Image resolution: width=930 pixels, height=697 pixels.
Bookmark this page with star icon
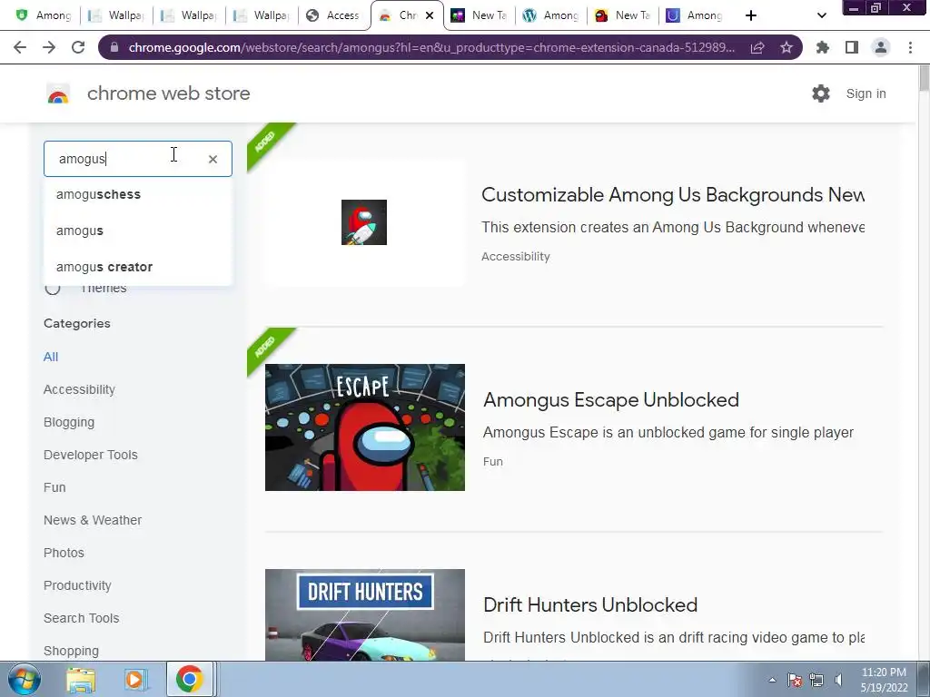(787, 47)
